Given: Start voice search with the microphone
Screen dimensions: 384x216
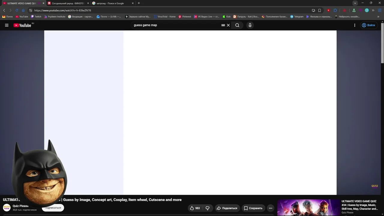Looking at the screenshot, I should pyautogui.click(x=250, y=25).
